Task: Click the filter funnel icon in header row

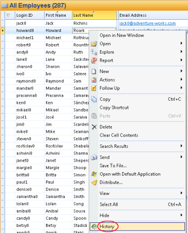Action: coord(8,15)
